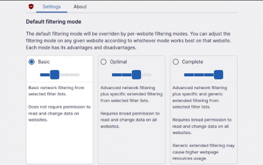
Task: Click the generic extended filtering warning text
Action: click(x=203, y=152)
